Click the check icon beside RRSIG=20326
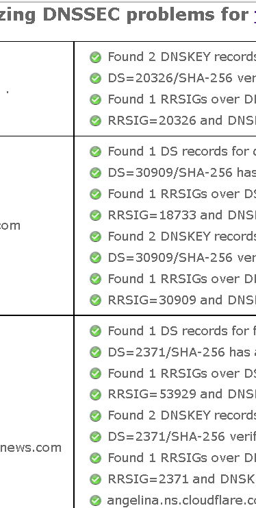The image size is (256, 508). point(95,121)
